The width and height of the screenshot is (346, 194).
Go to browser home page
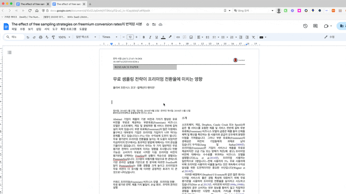pyautogui.click(x=37, y=10)
